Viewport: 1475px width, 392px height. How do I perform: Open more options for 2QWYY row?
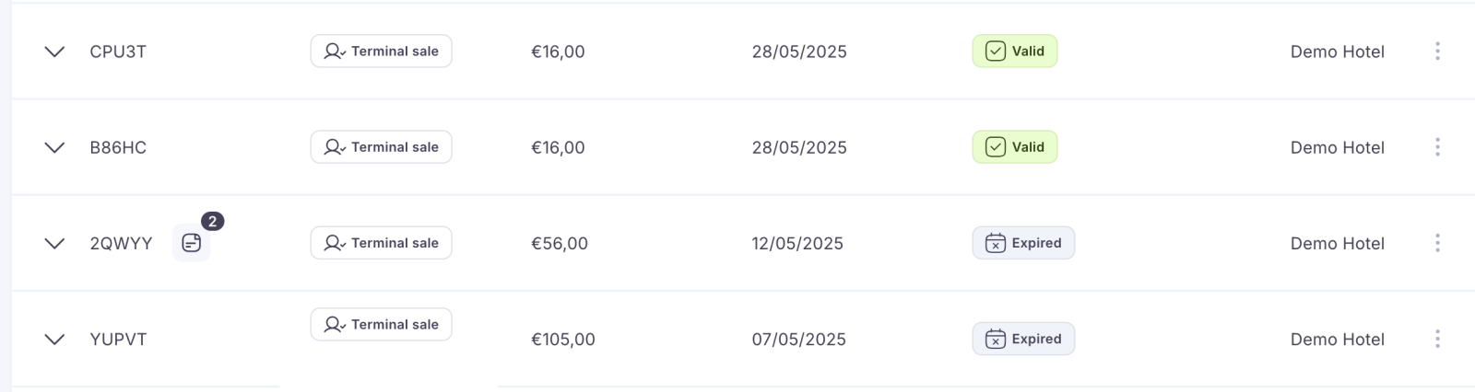1437,243
